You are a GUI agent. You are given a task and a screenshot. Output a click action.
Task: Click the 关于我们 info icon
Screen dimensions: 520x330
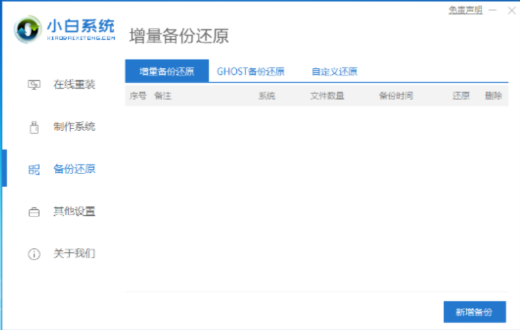[x=34, y=254]
